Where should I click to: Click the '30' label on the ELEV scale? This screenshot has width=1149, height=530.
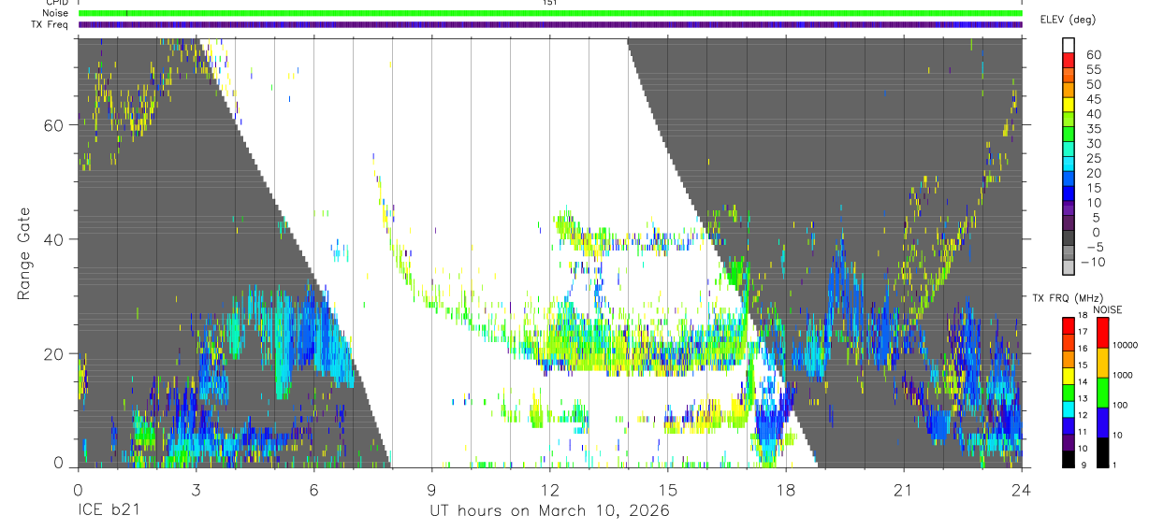(x=1093, y=143)
